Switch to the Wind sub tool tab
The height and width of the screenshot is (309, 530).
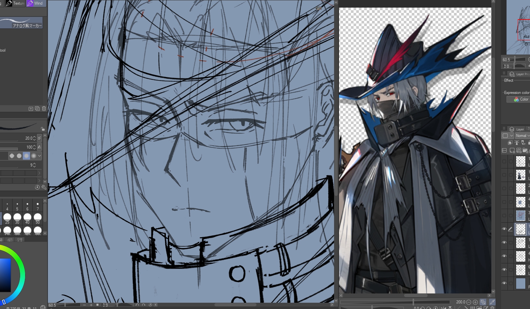point(36,3)
